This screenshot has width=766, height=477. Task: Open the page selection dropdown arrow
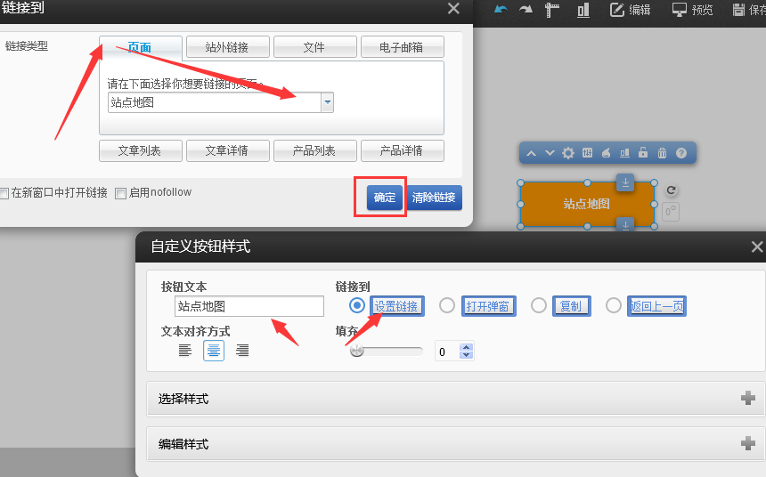pyautogui.click(x=327, y=102)
